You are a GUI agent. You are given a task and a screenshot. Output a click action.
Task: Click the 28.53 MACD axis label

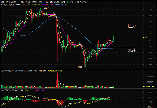(150, 92)
